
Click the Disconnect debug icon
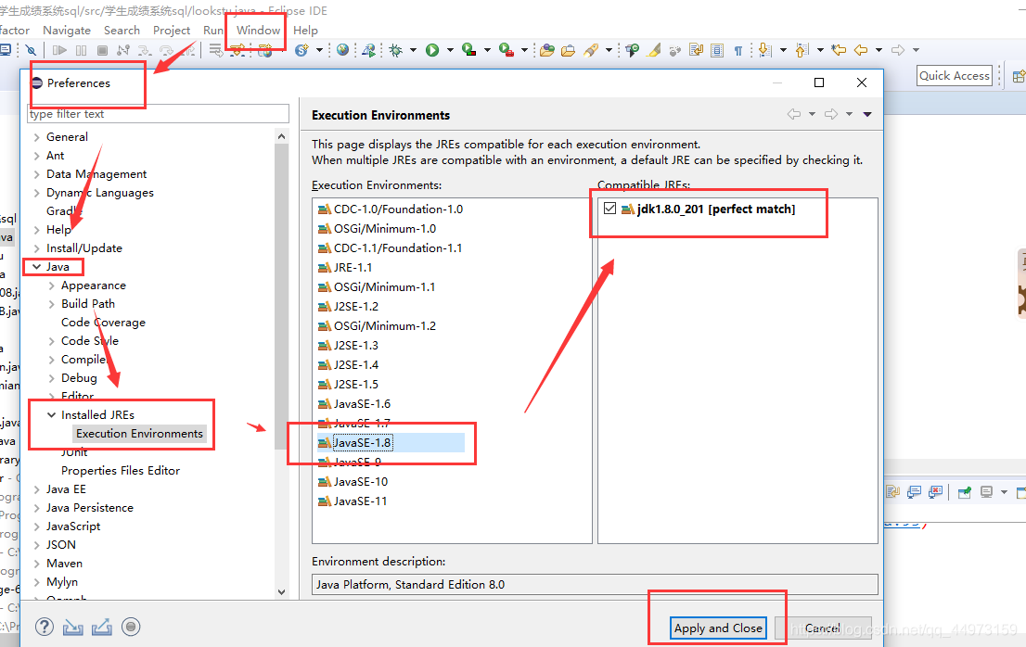(123, 50)
